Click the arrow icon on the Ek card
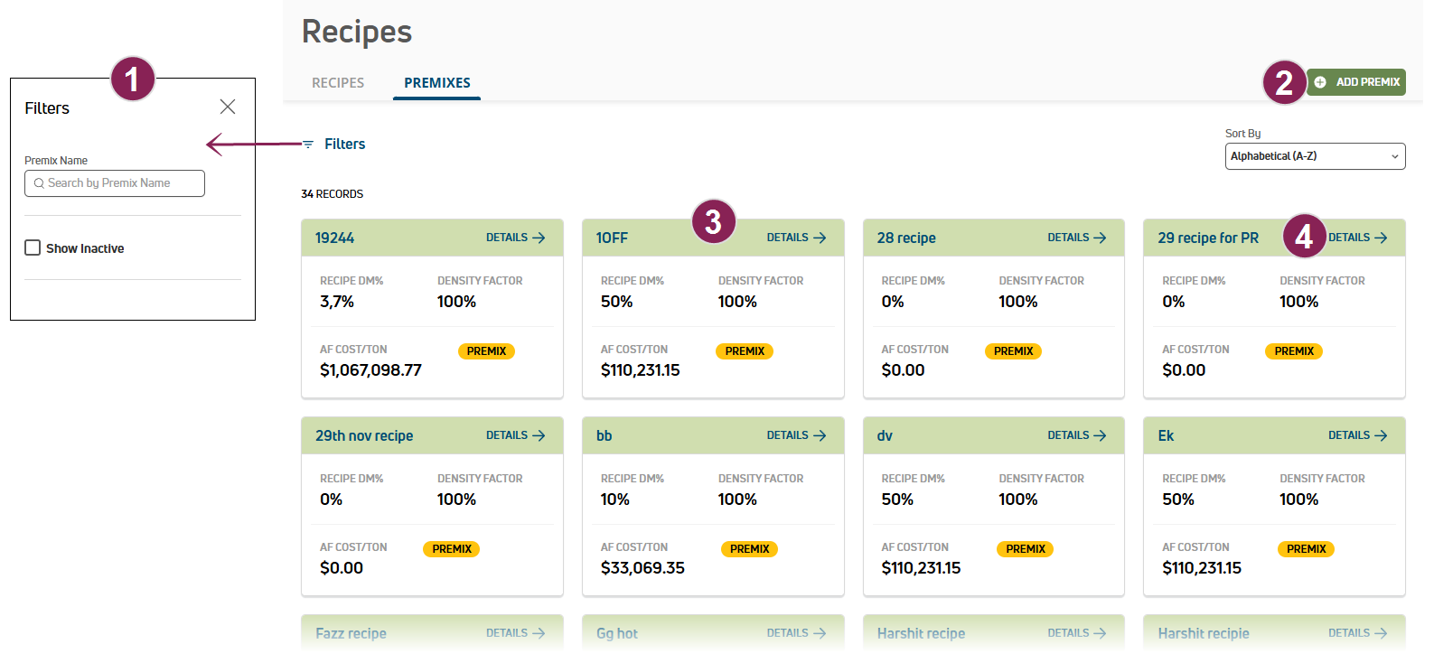Image resolution: width=1434 pixels, height=663 pixels. (1382, 436)
